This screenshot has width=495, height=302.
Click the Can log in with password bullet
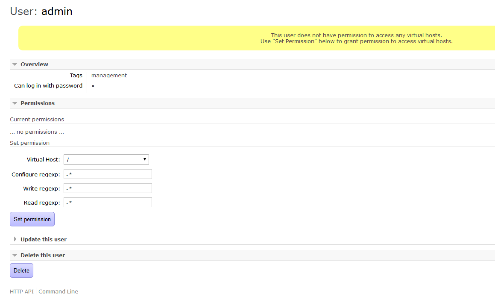[x=93, y=86]
